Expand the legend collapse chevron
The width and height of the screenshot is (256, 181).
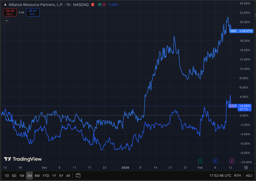7,20
